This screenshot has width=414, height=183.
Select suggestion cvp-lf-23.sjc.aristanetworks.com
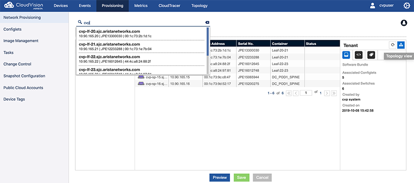(141, 70)
